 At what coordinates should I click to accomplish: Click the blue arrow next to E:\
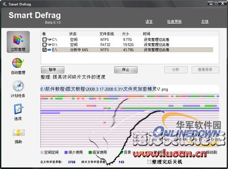(49, 50)
